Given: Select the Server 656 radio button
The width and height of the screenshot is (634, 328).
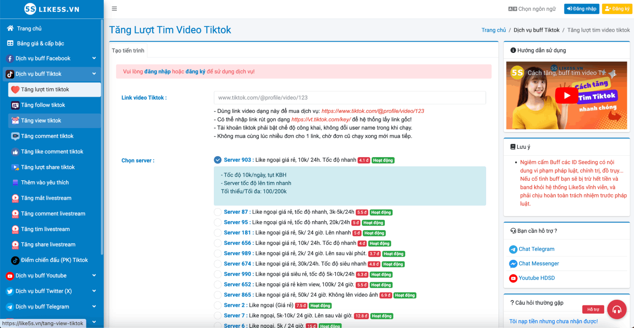Looking at the screenshot, I should pos(218,243).
